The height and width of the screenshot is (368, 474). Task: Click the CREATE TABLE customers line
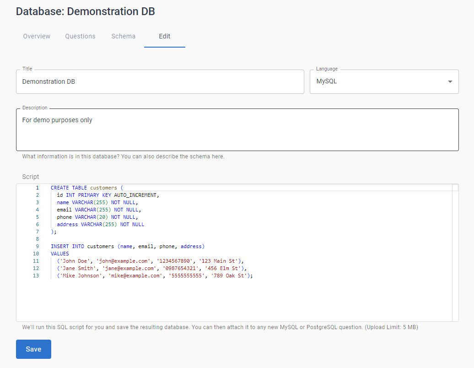pos(87,188)
